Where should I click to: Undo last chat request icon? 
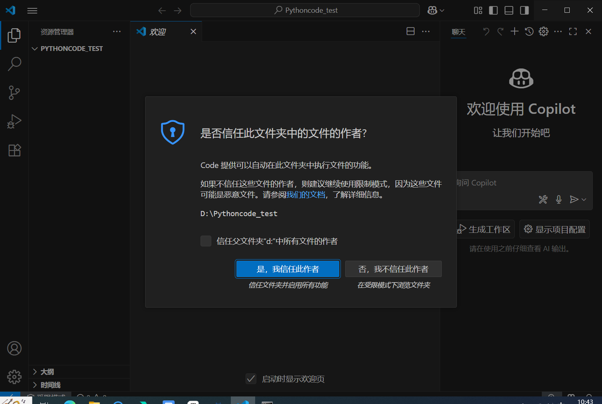(486, 31)
